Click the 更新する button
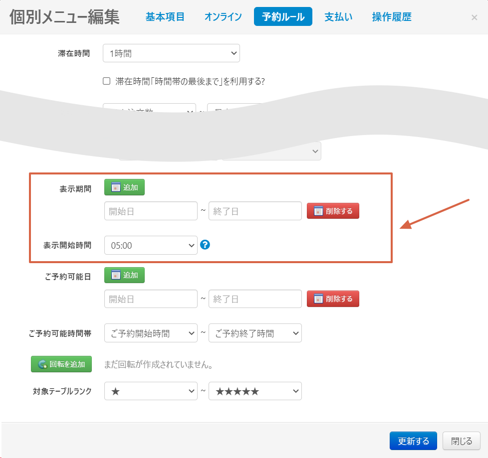The height and width of the screenshot is (458, 488). (413, 441)
